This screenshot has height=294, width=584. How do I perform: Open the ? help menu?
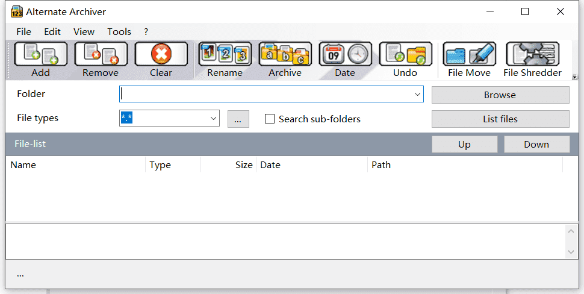tap(146, 32)
